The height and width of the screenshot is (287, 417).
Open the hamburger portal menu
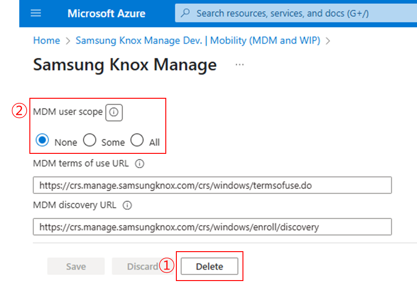36,13
